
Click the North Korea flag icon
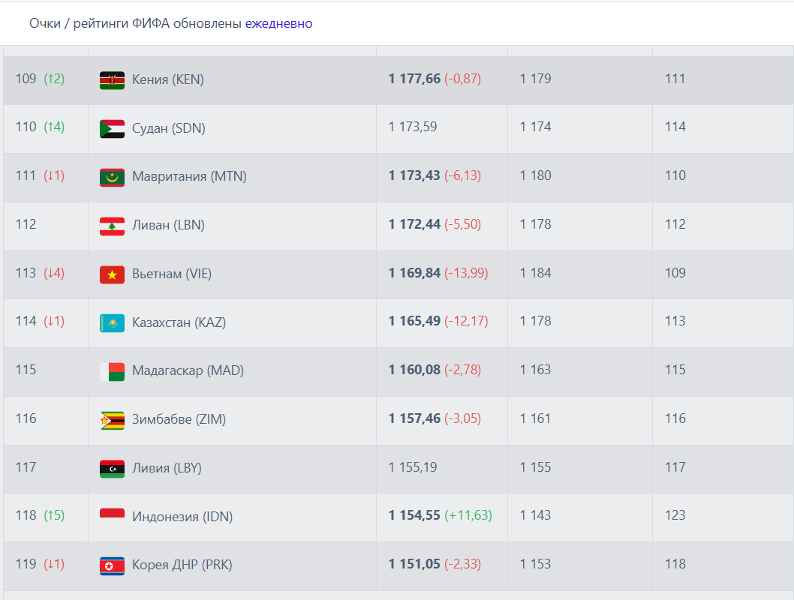pos(112,566)
